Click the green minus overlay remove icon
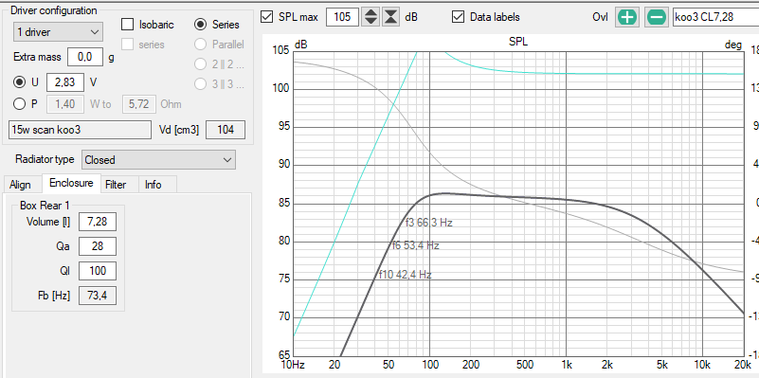The height and width of the screenshot is (378, 759). point(657,17)
